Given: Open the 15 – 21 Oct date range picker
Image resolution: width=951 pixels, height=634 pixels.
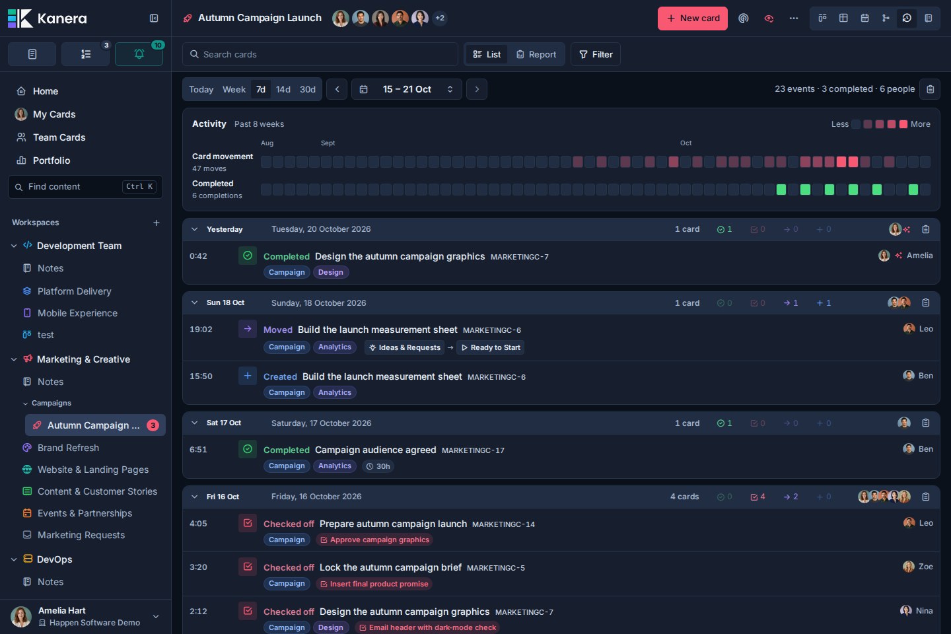Looking at the screenshot, I should click(x=406, y=89).
